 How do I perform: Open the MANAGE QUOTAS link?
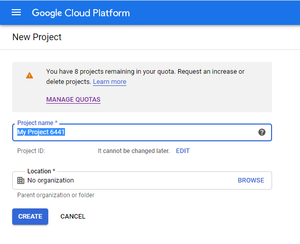tap(73, 100)
